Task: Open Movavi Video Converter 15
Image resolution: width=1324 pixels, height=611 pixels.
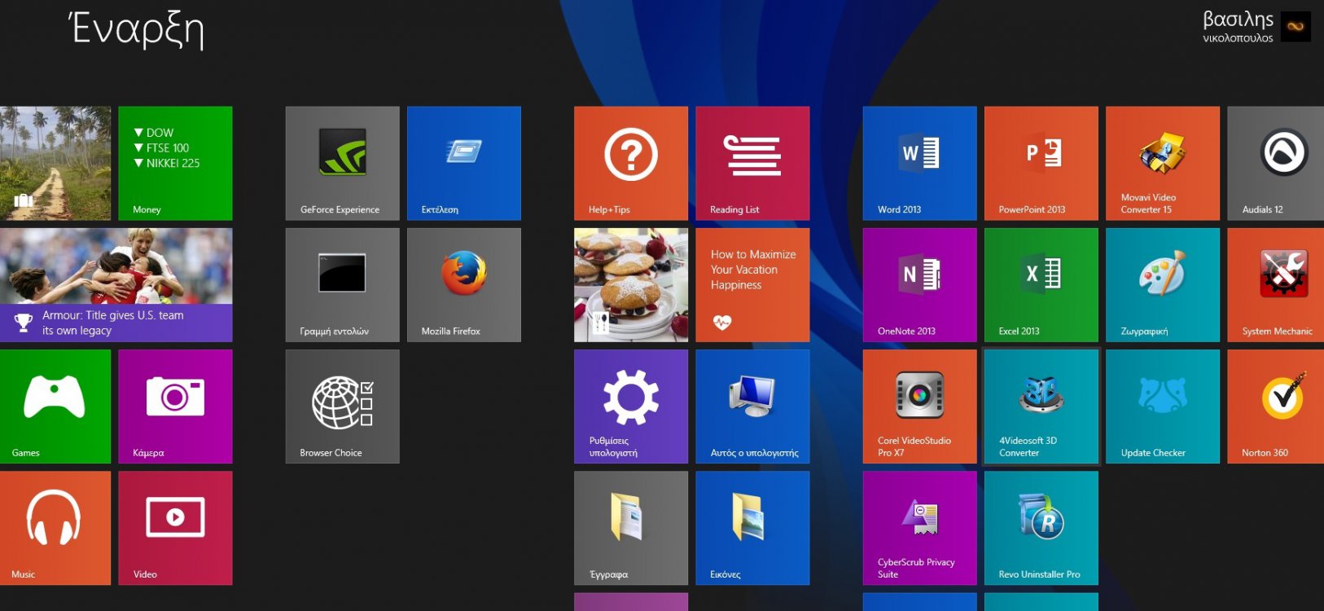Action: (1163, 163)
